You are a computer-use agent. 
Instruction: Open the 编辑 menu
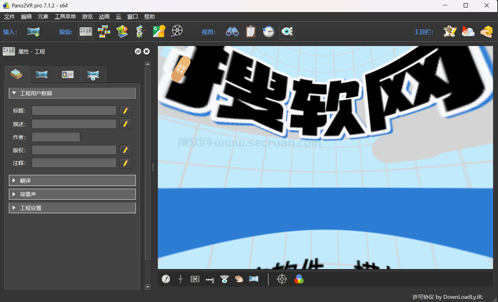(x=26, y=17)
